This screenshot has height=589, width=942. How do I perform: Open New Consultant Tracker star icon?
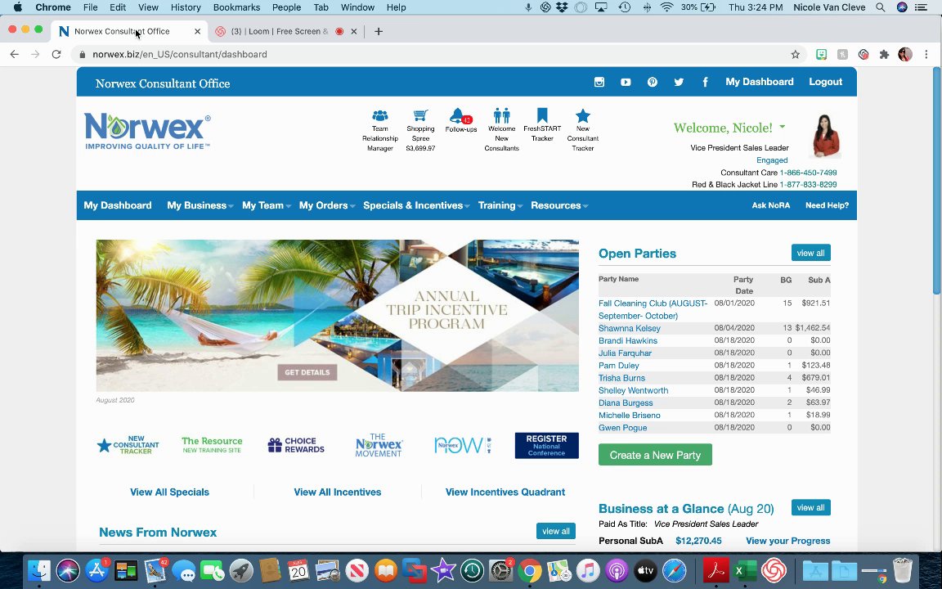click(583, 115)
